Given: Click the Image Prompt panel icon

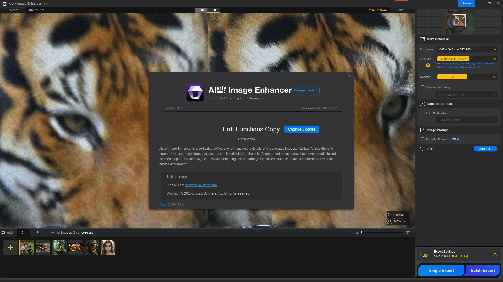Looking at the screenshot, I should point(422,130).
